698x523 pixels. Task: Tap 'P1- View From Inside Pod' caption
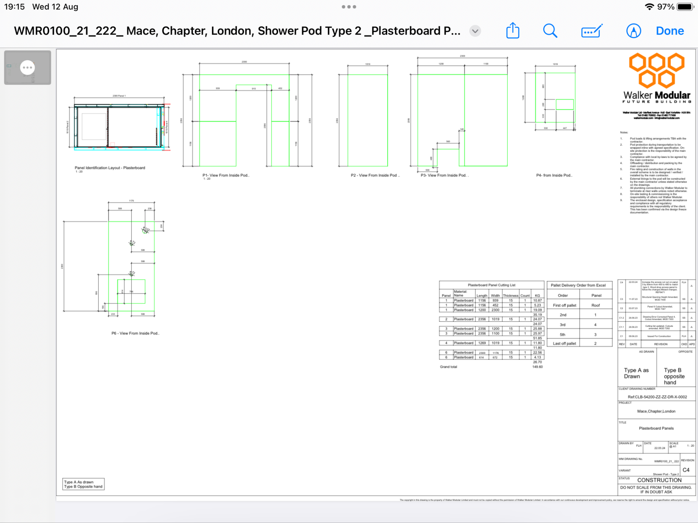pyautogui.click(x=226, y=175)
